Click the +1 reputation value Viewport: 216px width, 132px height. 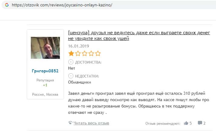(45, 85)
